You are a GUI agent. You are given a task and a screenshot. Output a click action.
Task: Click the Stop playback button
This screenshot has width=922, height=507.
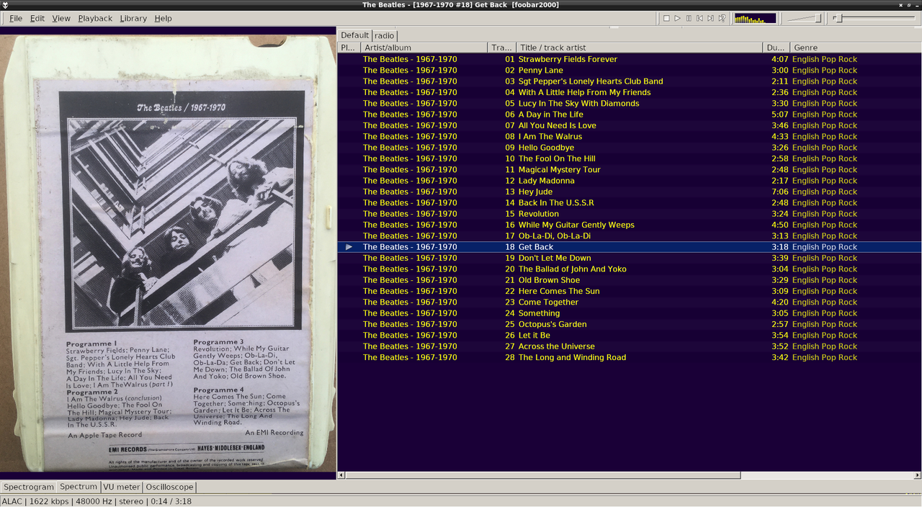(x=666, y=18)
